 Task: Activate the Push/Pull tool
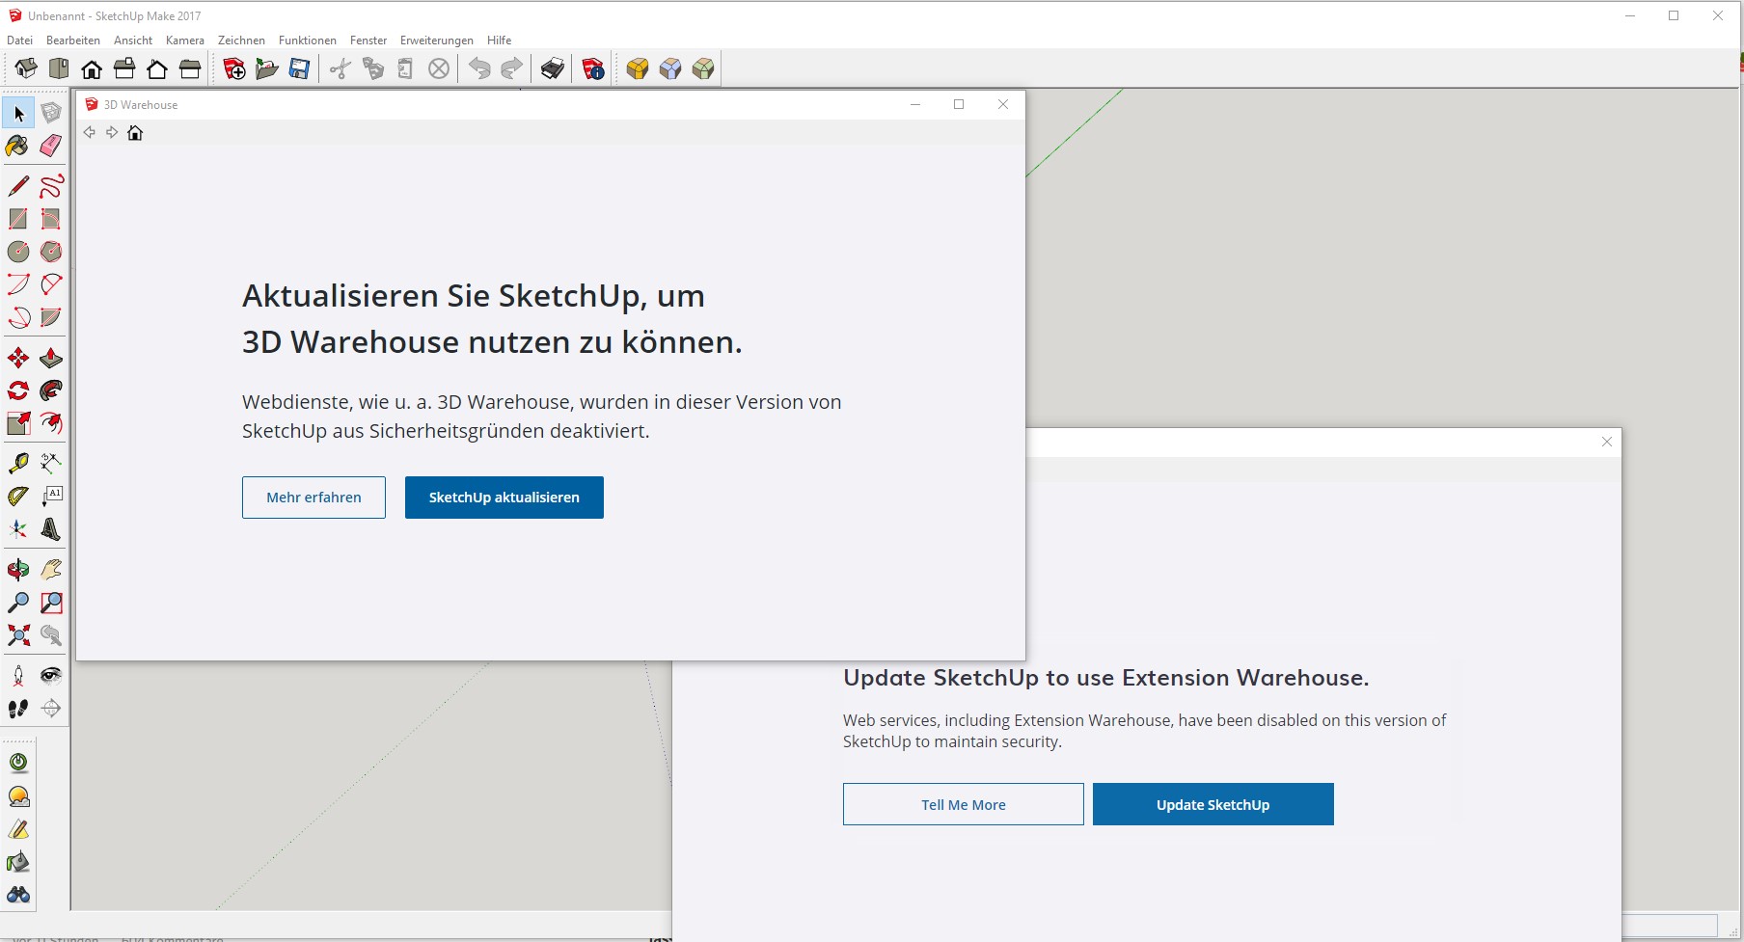coord(51,359)
